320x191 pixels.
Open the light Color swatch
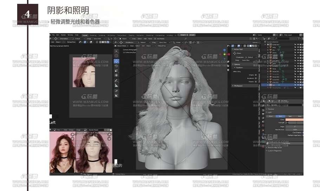(x=294, y=120)
